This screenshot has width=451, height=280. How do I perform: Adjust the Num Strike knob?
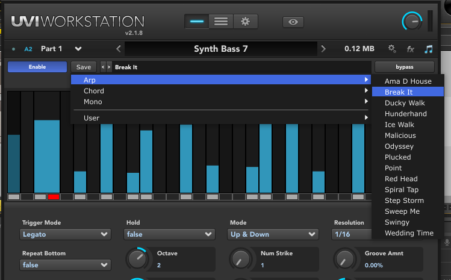pos(240,258)
